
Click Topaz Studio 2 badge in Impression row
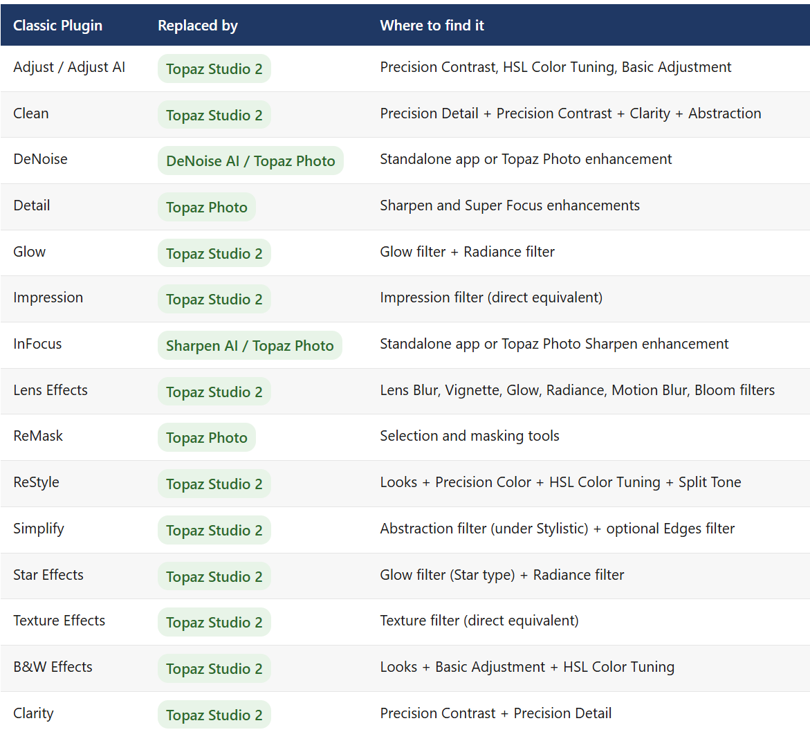(x=214, y=299)
